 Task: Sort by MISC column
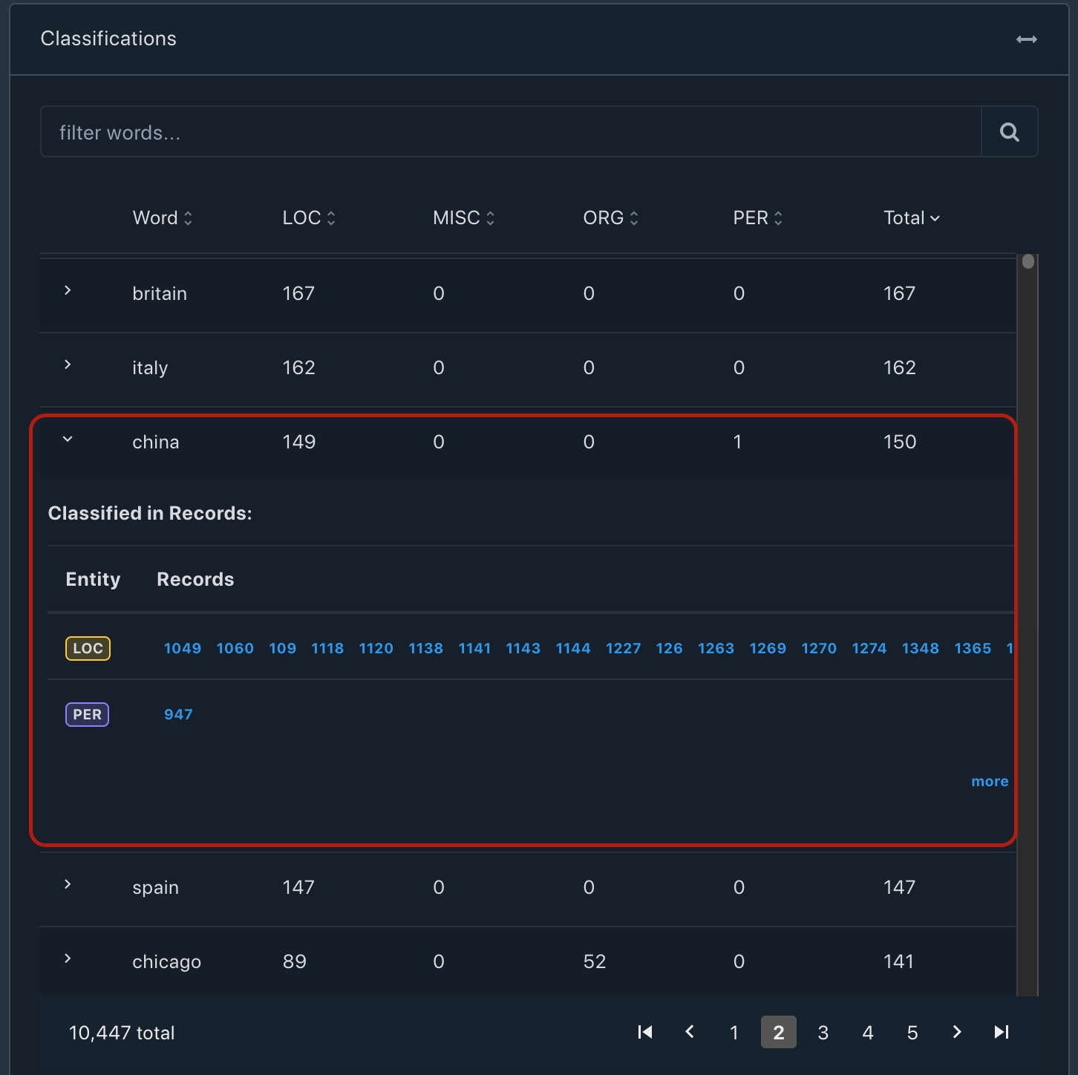463,218
